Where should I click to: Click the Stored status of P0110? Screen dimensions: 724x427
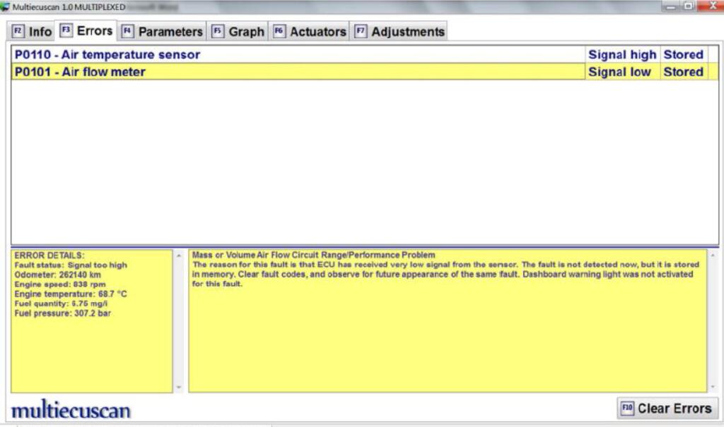(684, 54)
